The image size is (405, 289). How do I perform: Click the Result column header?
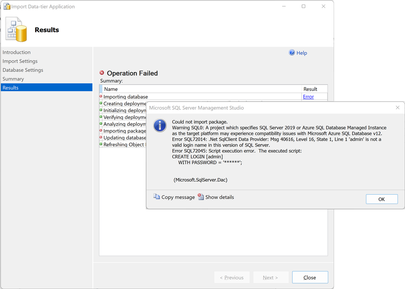click(x=314, y=89)
